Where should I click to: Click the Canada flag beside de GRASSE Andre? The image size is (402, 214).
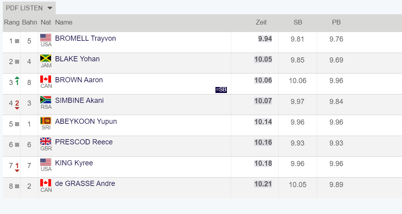coord(45,183)
